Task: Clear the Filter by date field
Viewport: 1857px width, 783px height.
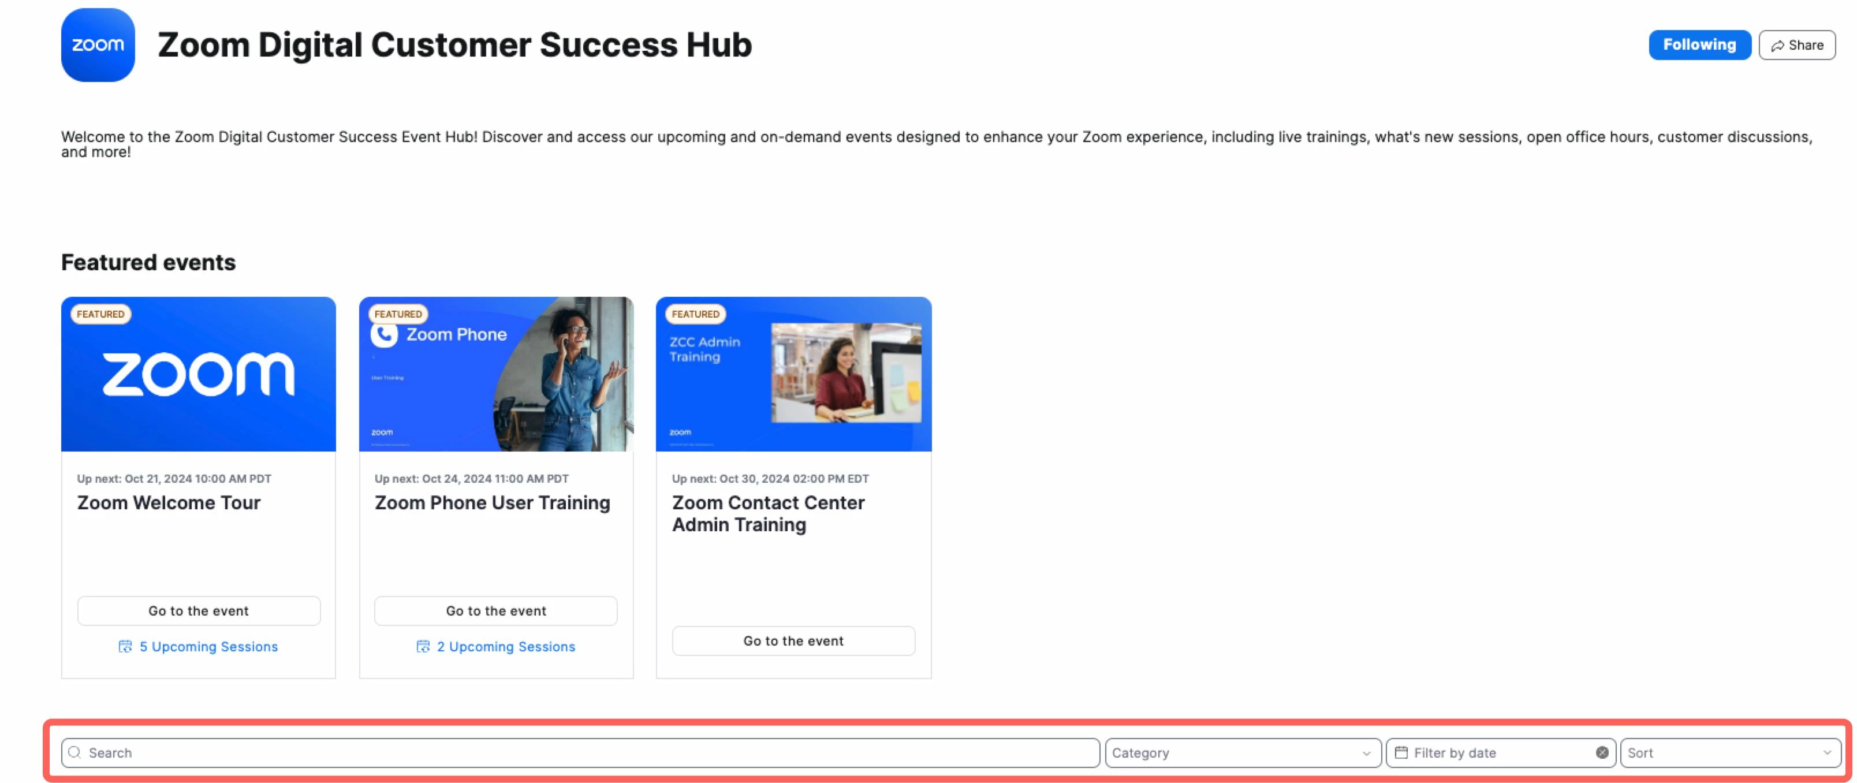Action: pyautogui.click(x=1602, y=753)
